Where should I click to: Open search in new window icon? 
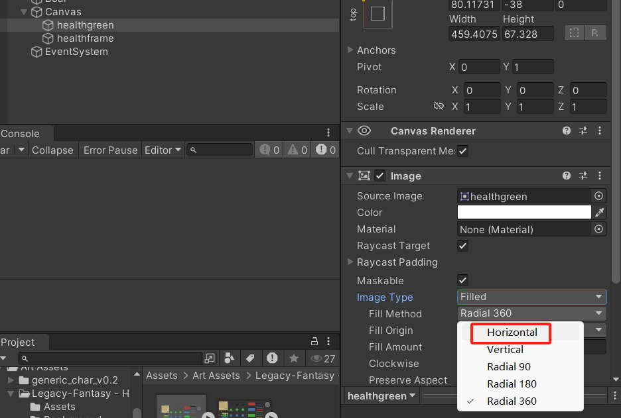[209, 358]
